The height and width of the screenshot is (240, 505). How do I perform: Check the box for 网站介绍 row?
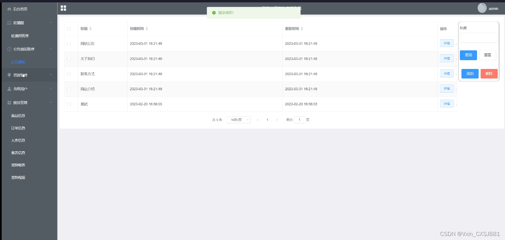(x=69, y=89)
